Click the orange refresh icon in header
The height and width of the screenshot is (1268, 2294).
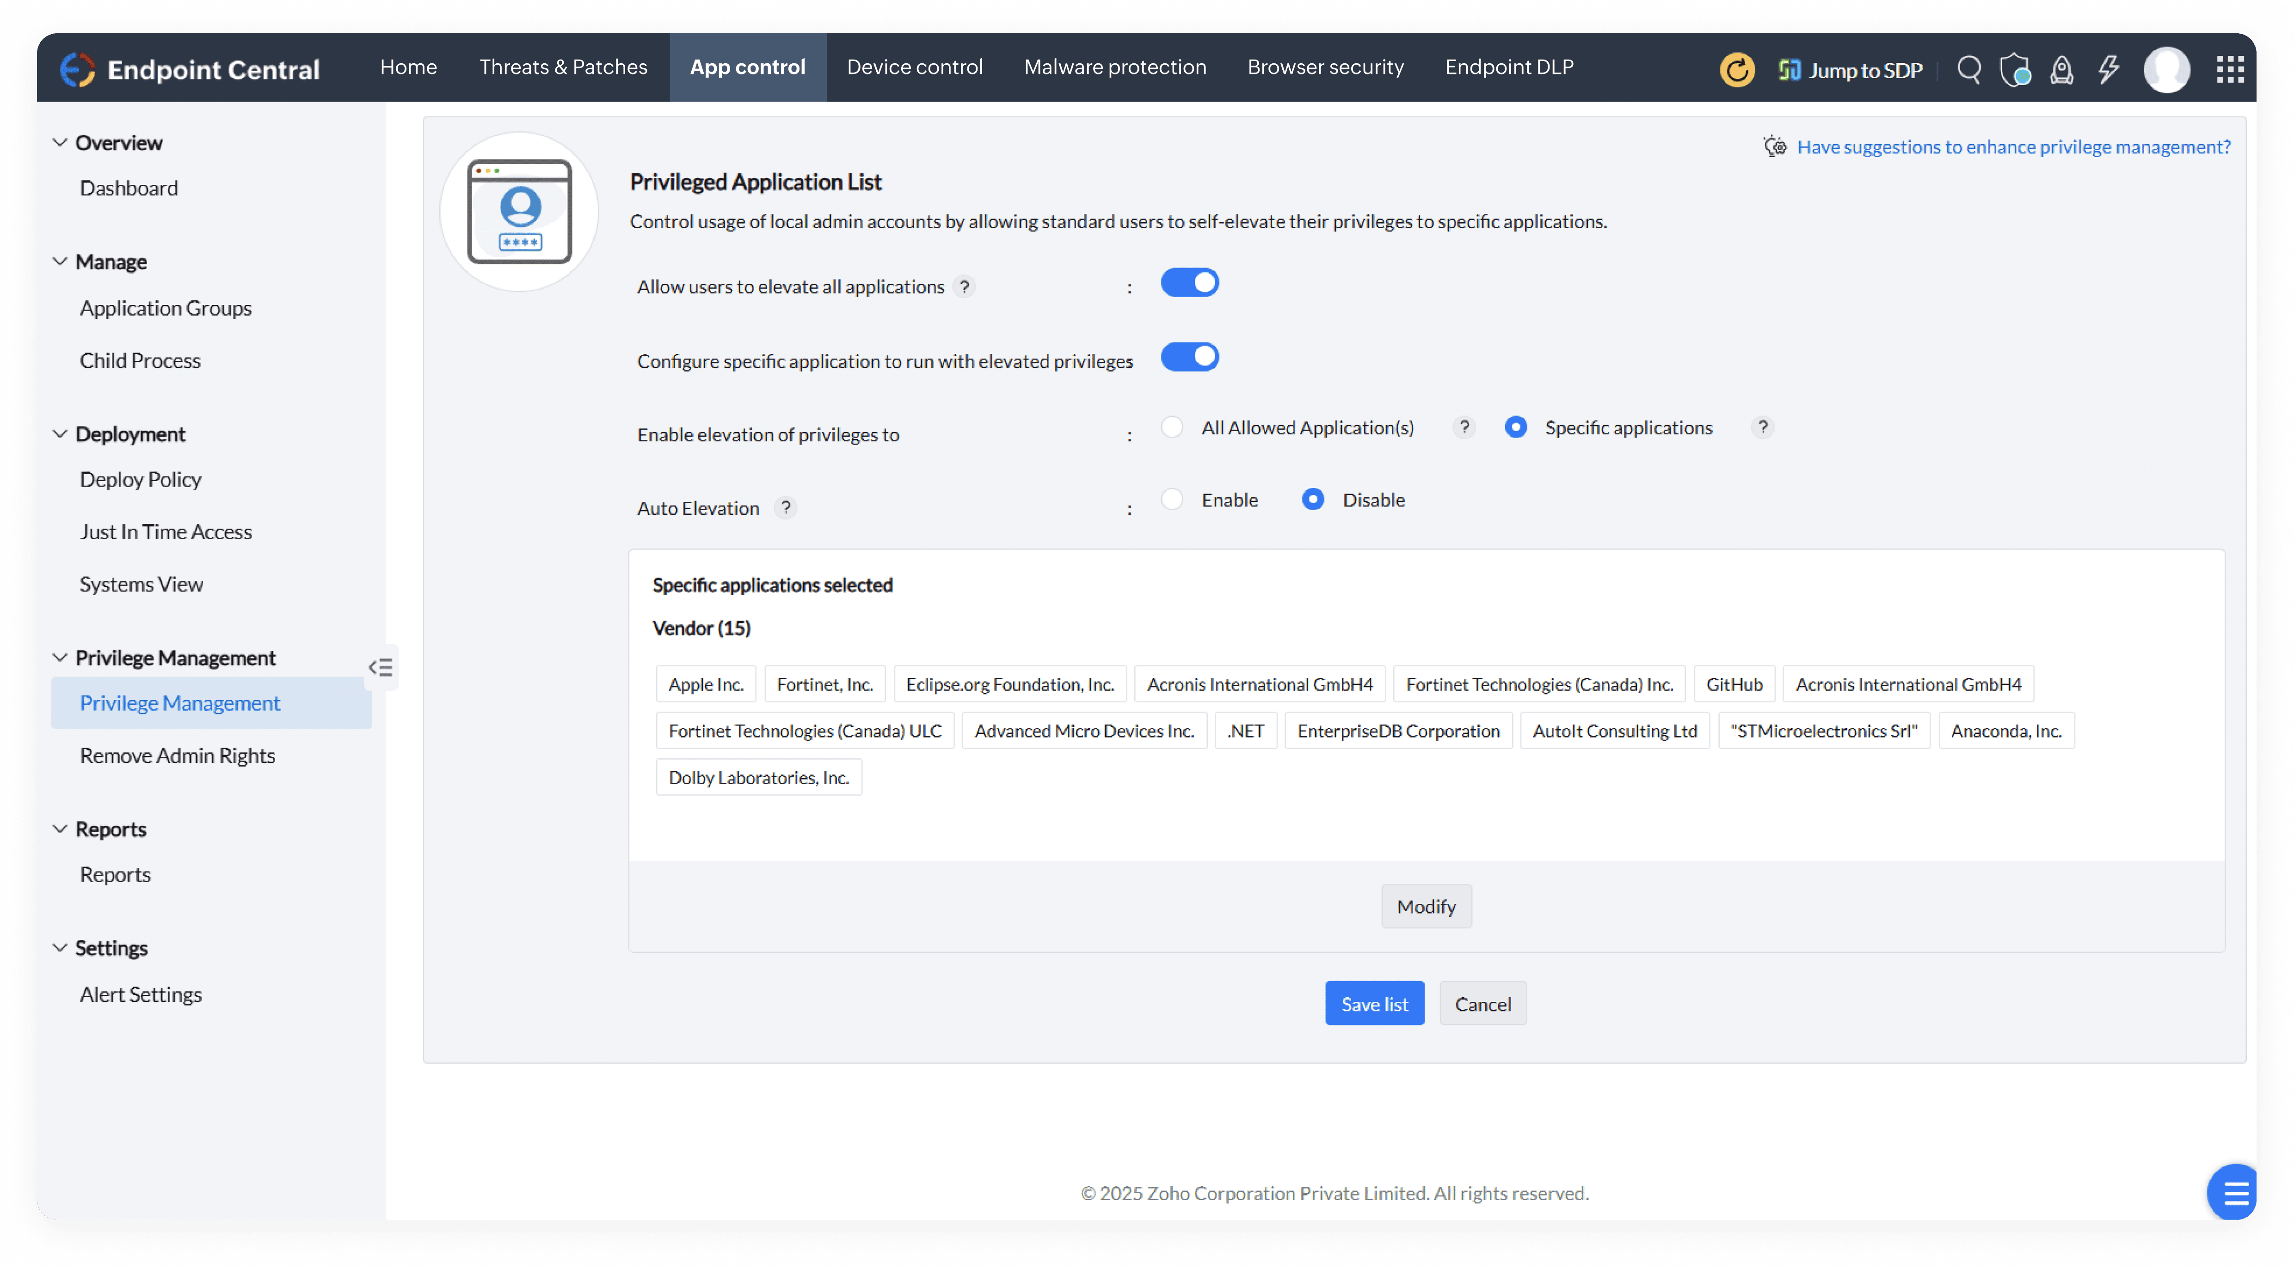coord(1735,69)
